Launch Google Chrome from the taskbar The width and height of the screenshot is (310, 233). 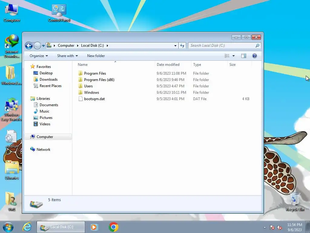point(114,227)
